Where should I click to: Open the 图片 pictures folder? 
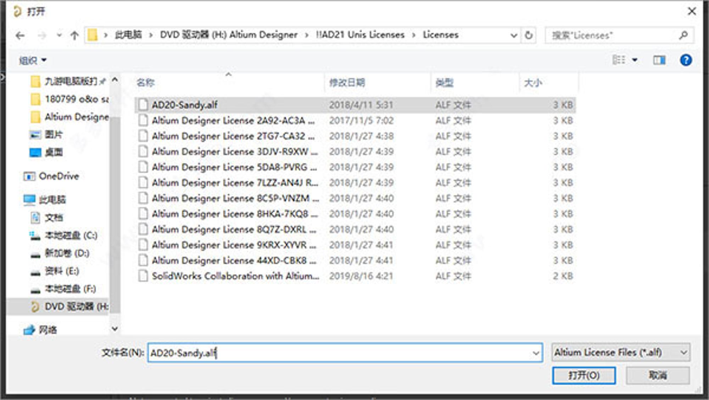46,135
